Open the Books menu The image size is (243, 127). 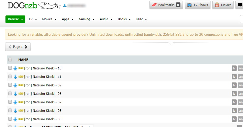pyautogui.click(x=124, y=19)
